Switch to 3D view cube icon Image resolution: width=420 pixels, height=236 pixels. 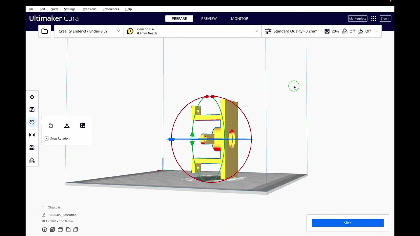pos(45,230)
